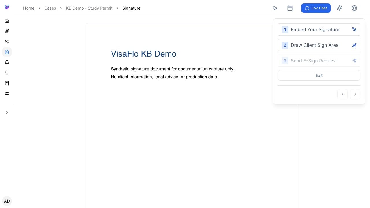
Task: Click step number 1 badge
Action: pyautogui.click(x=285, y=29)
